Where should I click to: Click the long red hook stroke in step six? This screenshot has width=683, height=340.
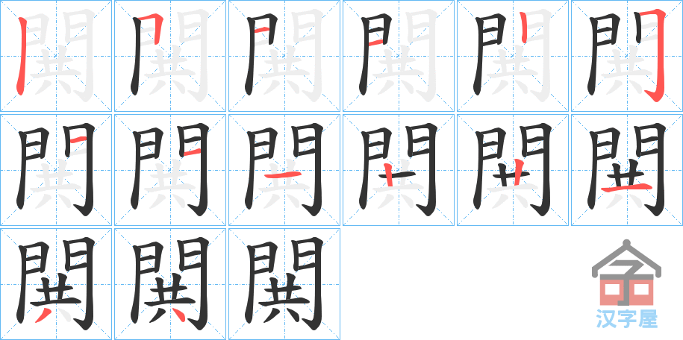coord(656,56)
